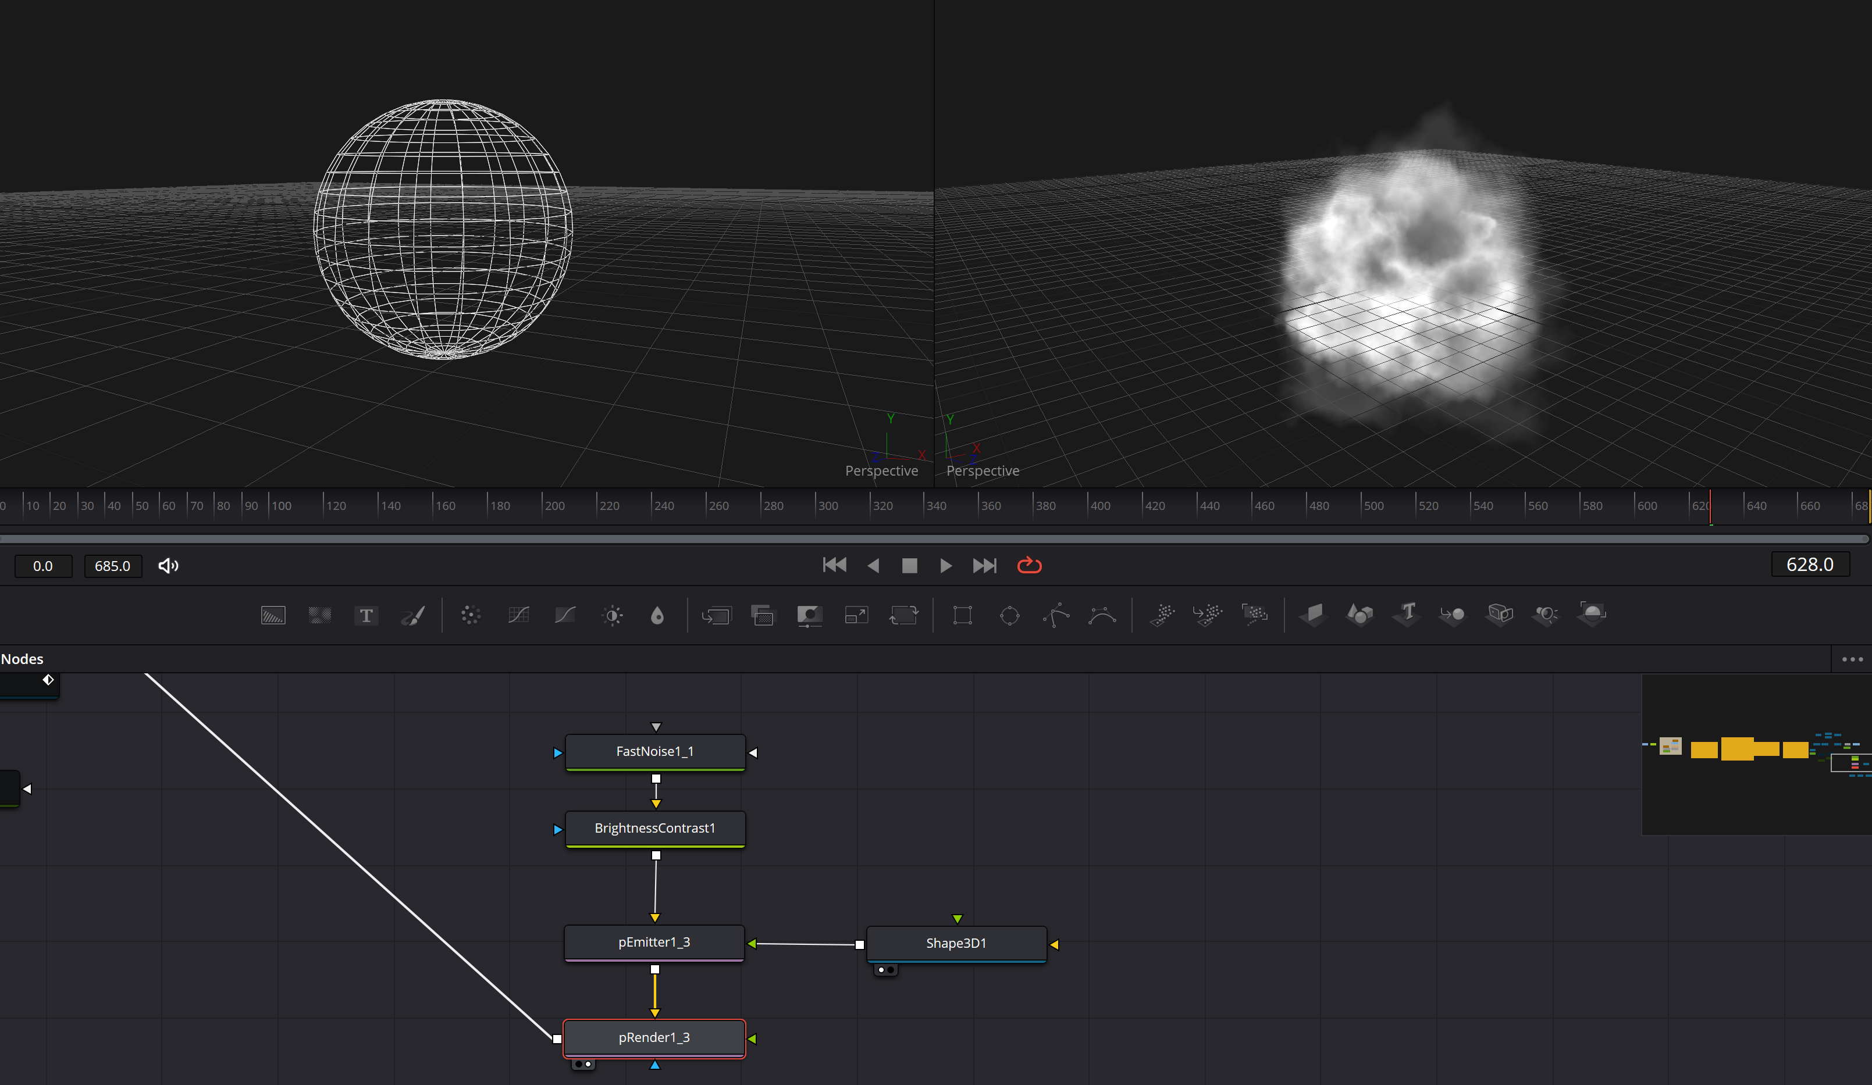Play the composition in reverse
Image resolution: width=1872 pixels, height=1085 pixels.
coord(873,565)
